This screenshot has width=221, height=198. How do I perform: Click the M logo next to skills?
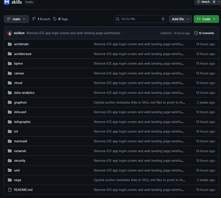7,2
